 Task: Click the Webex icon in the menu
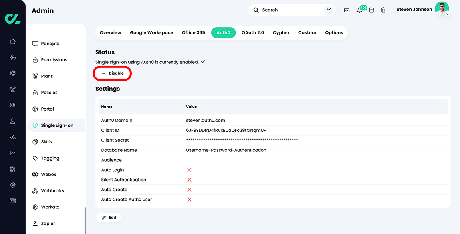coord(35,174)
